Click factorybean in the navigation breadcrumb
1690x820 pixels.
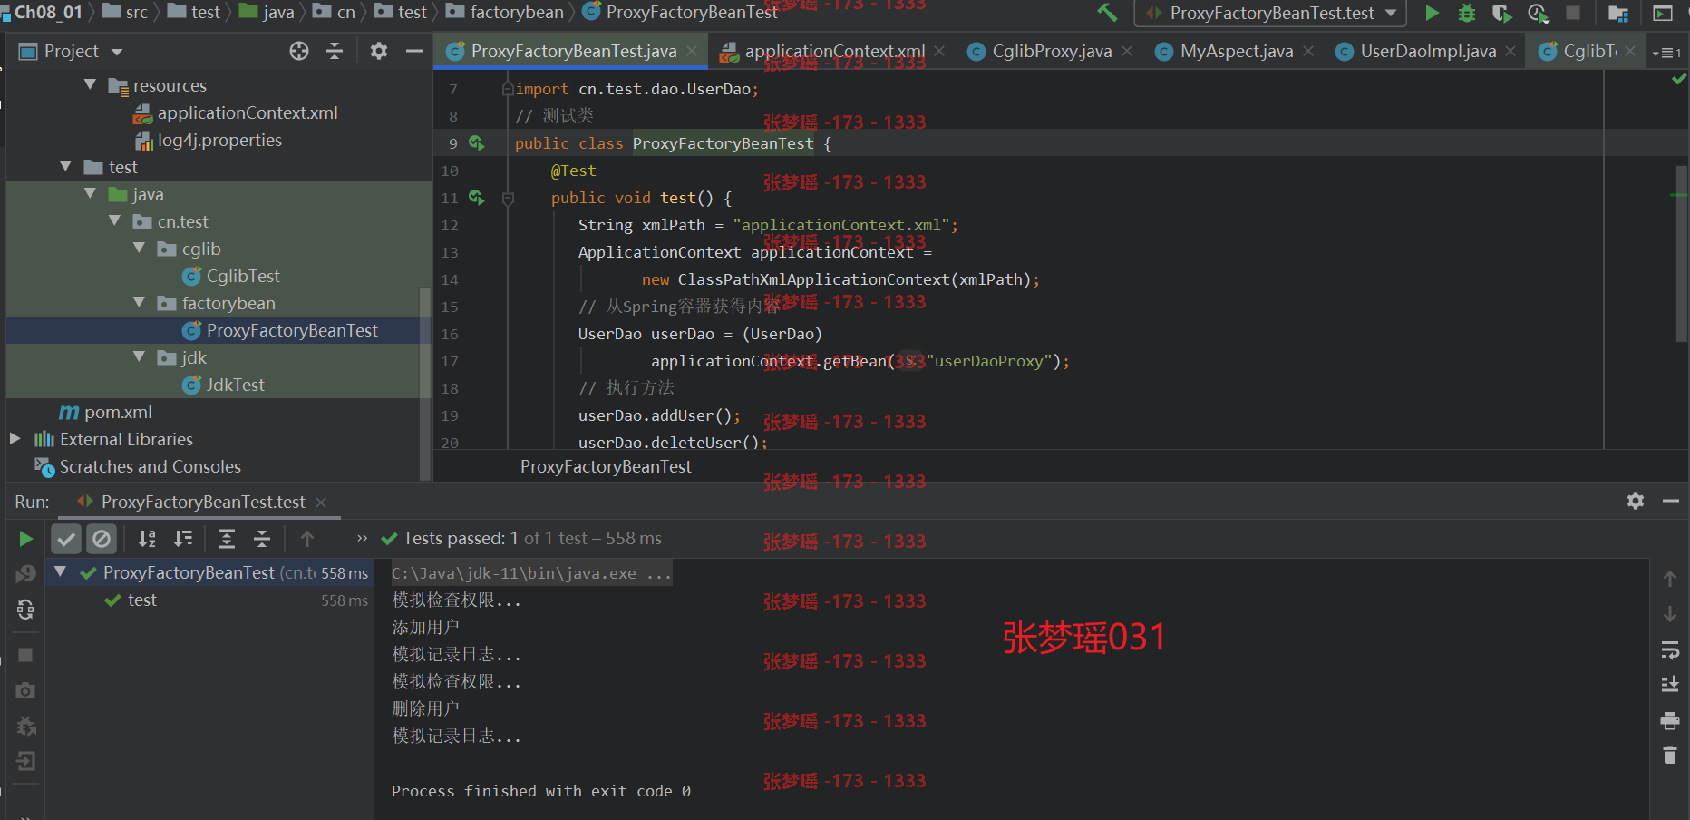click(516, 13)
